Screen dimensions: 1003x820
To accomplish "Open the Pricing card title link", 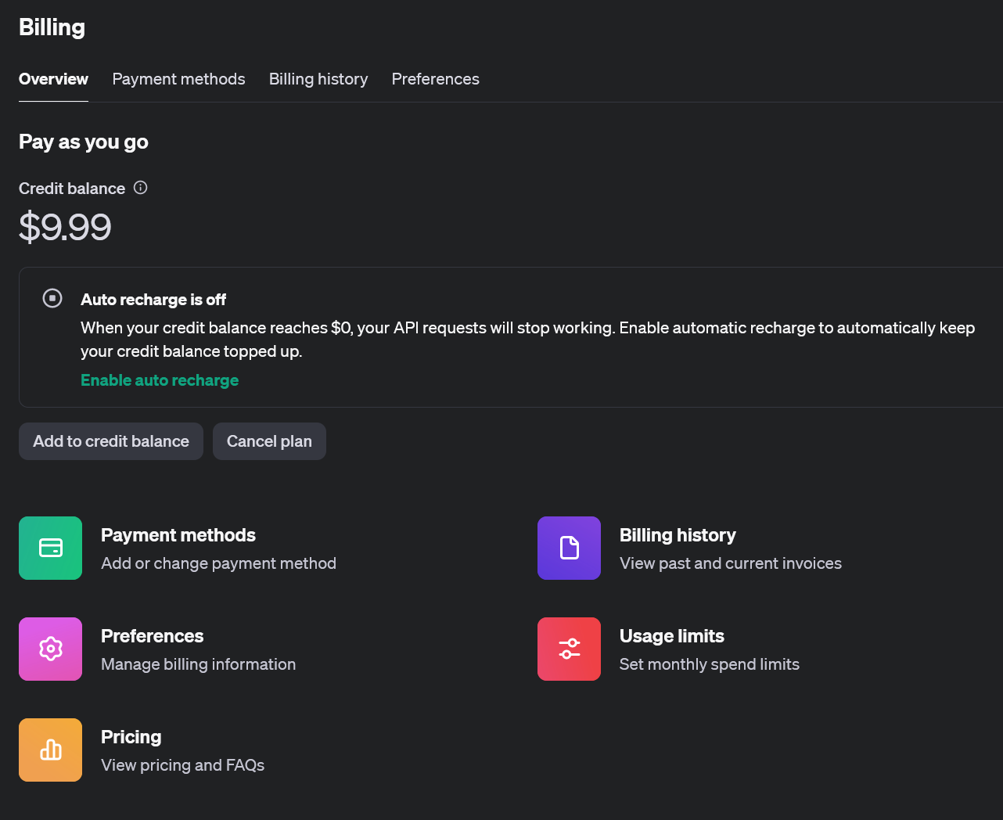I will point(131,737).
